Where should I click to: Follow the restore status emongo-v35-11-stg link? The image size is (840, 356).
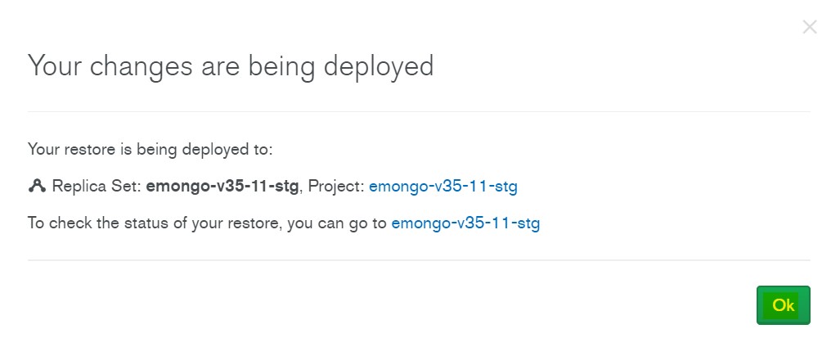(x=465, y=223)
